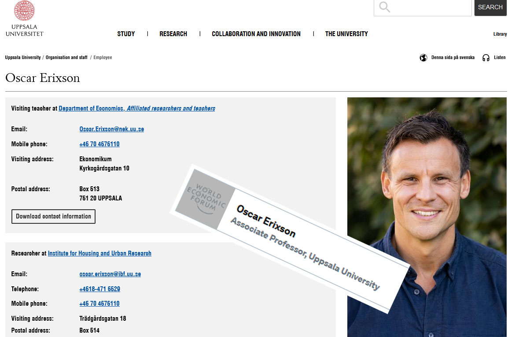Click the magnifying glass search icon
Image resolution: width=508 pixels, height=337 pixels.
[384, 7]
